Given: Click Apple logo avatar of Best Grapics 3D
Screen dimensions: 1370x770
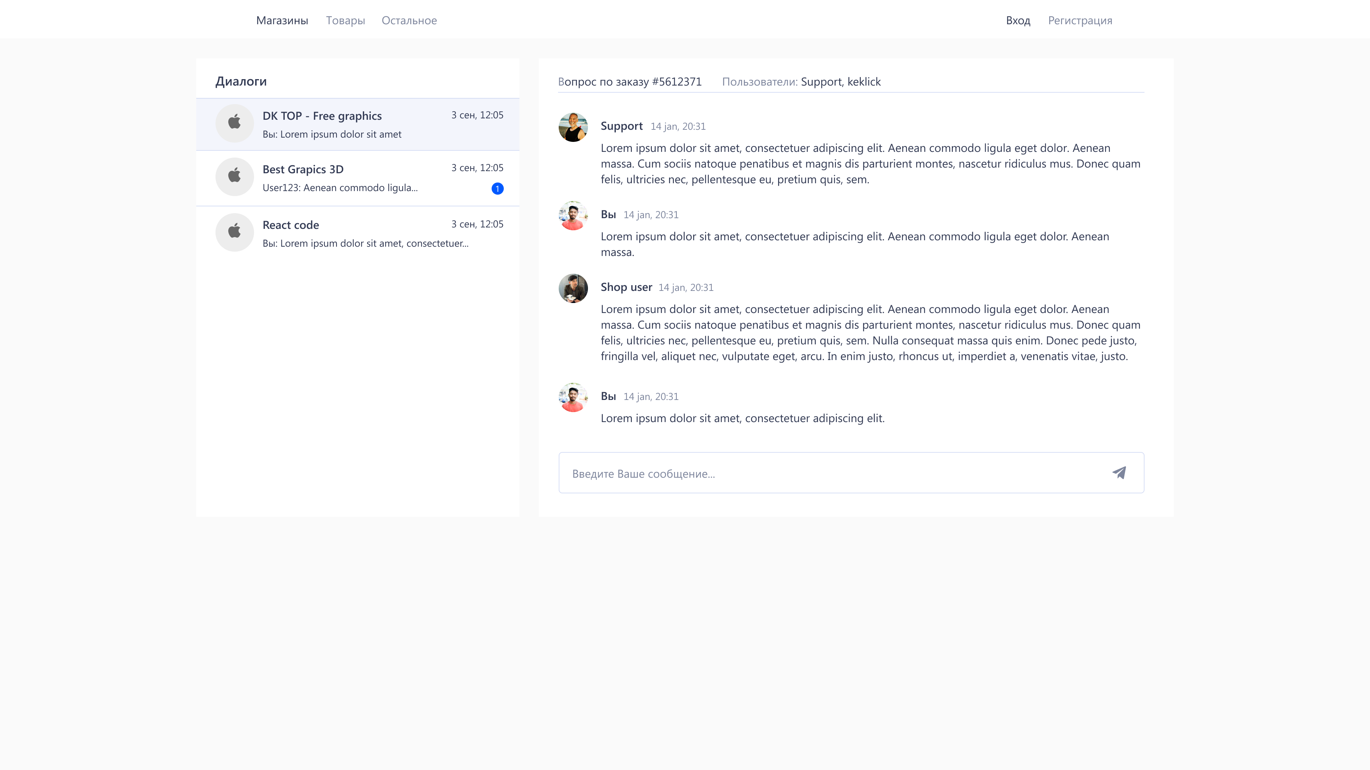Looking at the screenshot, I should [234, 176].
